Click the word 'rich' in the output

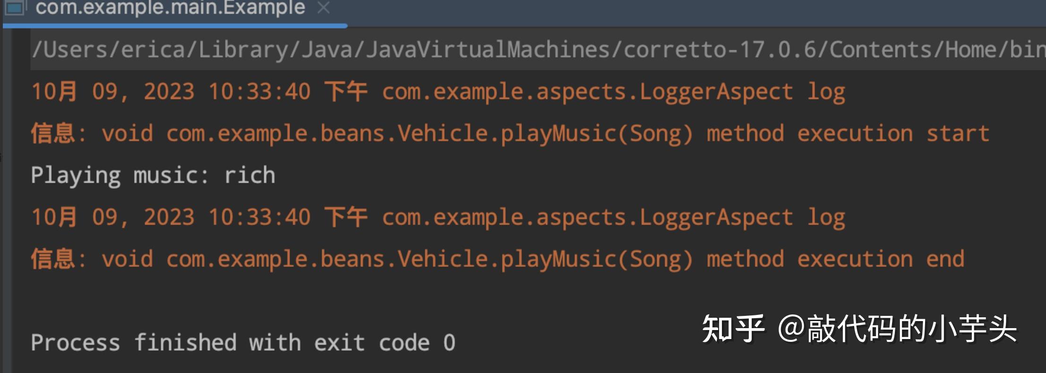249,176
